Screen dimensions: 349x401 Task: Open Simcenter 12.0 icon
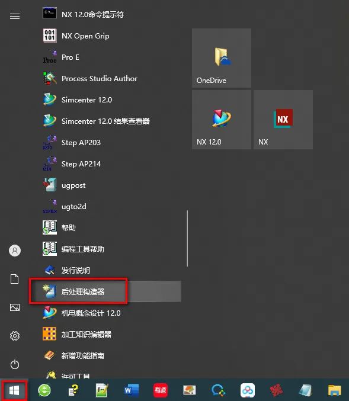(x=49, y=100)
